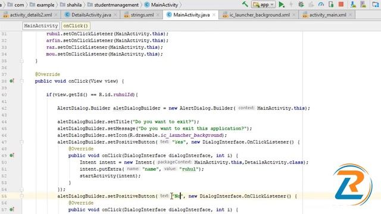Click implements-method gutter icon on line 38

coord(12,81)
